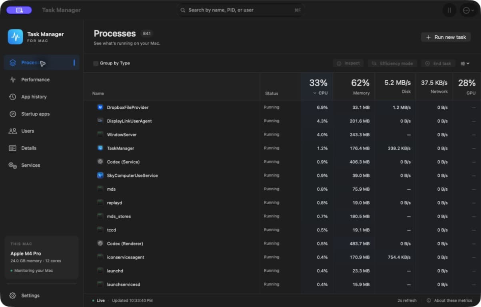481x307 pixels.
Task: Click the Apple M4 Pro info card
Action: click(42, 257)
